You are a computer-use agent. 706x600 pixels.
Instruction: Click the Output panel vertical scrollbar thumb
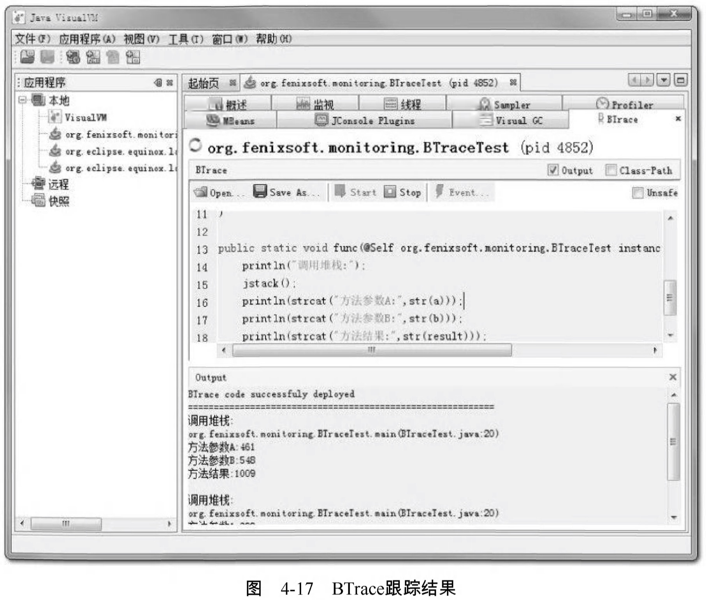point(673,441)
